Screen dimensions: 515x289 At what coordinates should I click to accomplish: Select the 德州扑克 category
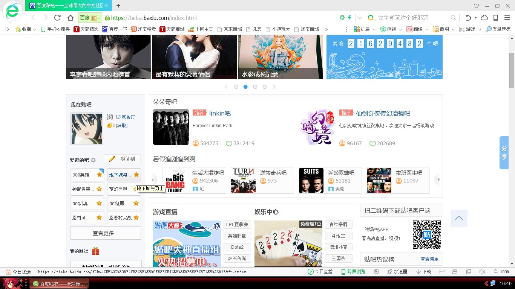(339, 247)
